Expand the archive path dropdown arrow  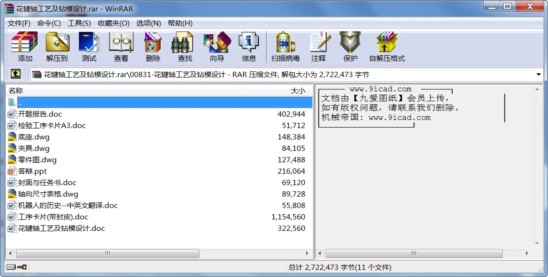(x=538, y=75)
